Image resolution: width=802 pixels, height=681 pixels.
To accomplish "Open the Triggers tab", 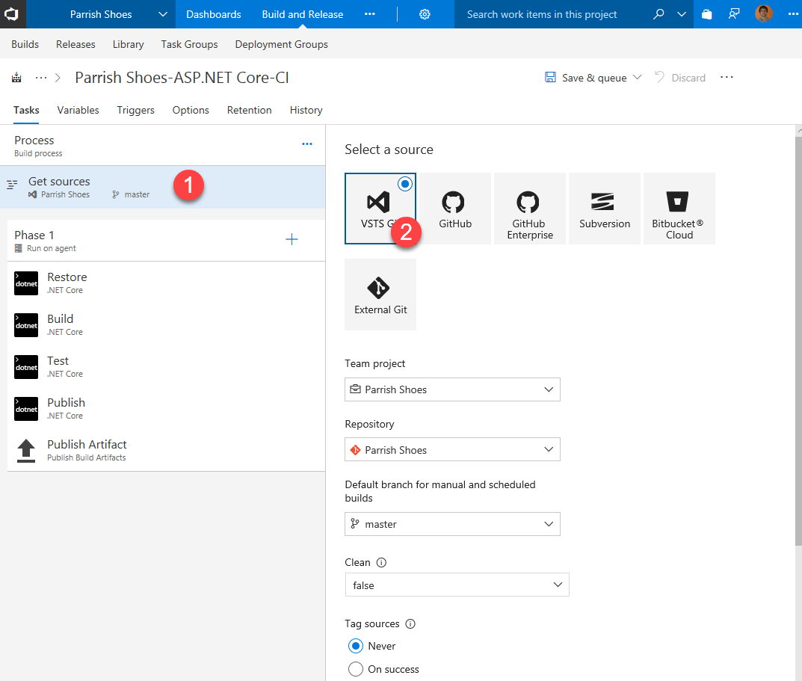I will (135, 110).
